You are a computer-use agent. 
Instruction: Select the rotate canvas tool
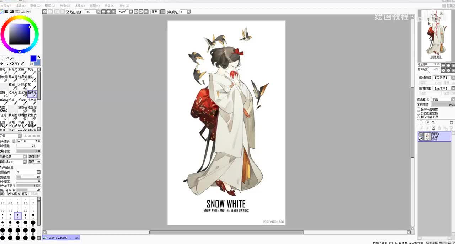[x=12, y=64]
